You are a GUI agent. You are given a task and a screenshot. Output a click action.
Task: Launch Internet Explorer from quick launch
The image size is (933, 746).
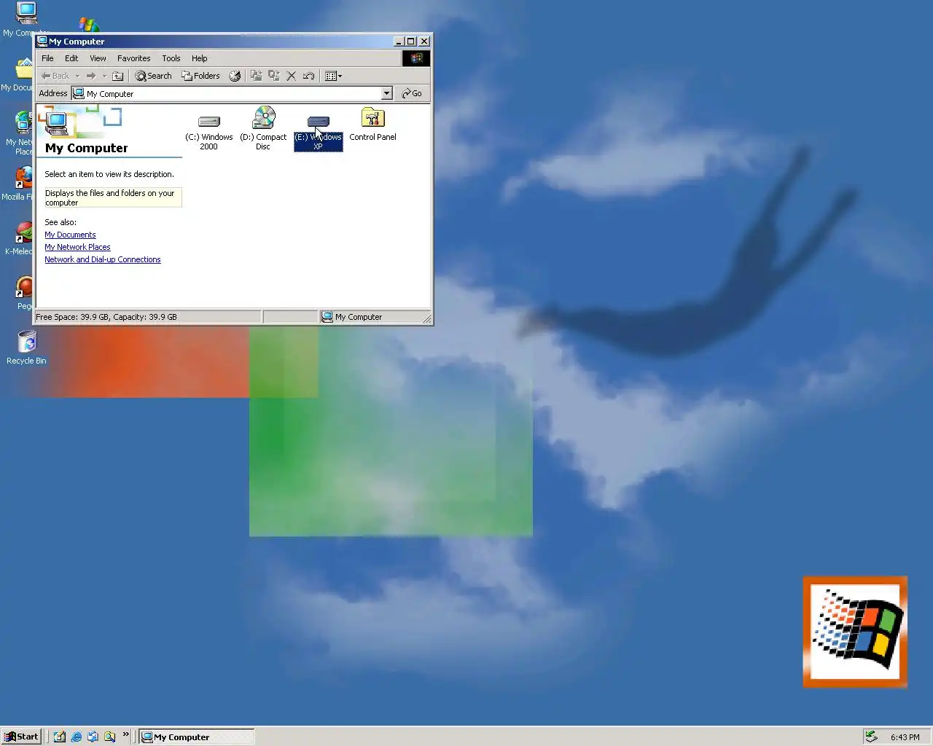pos(77,737)
